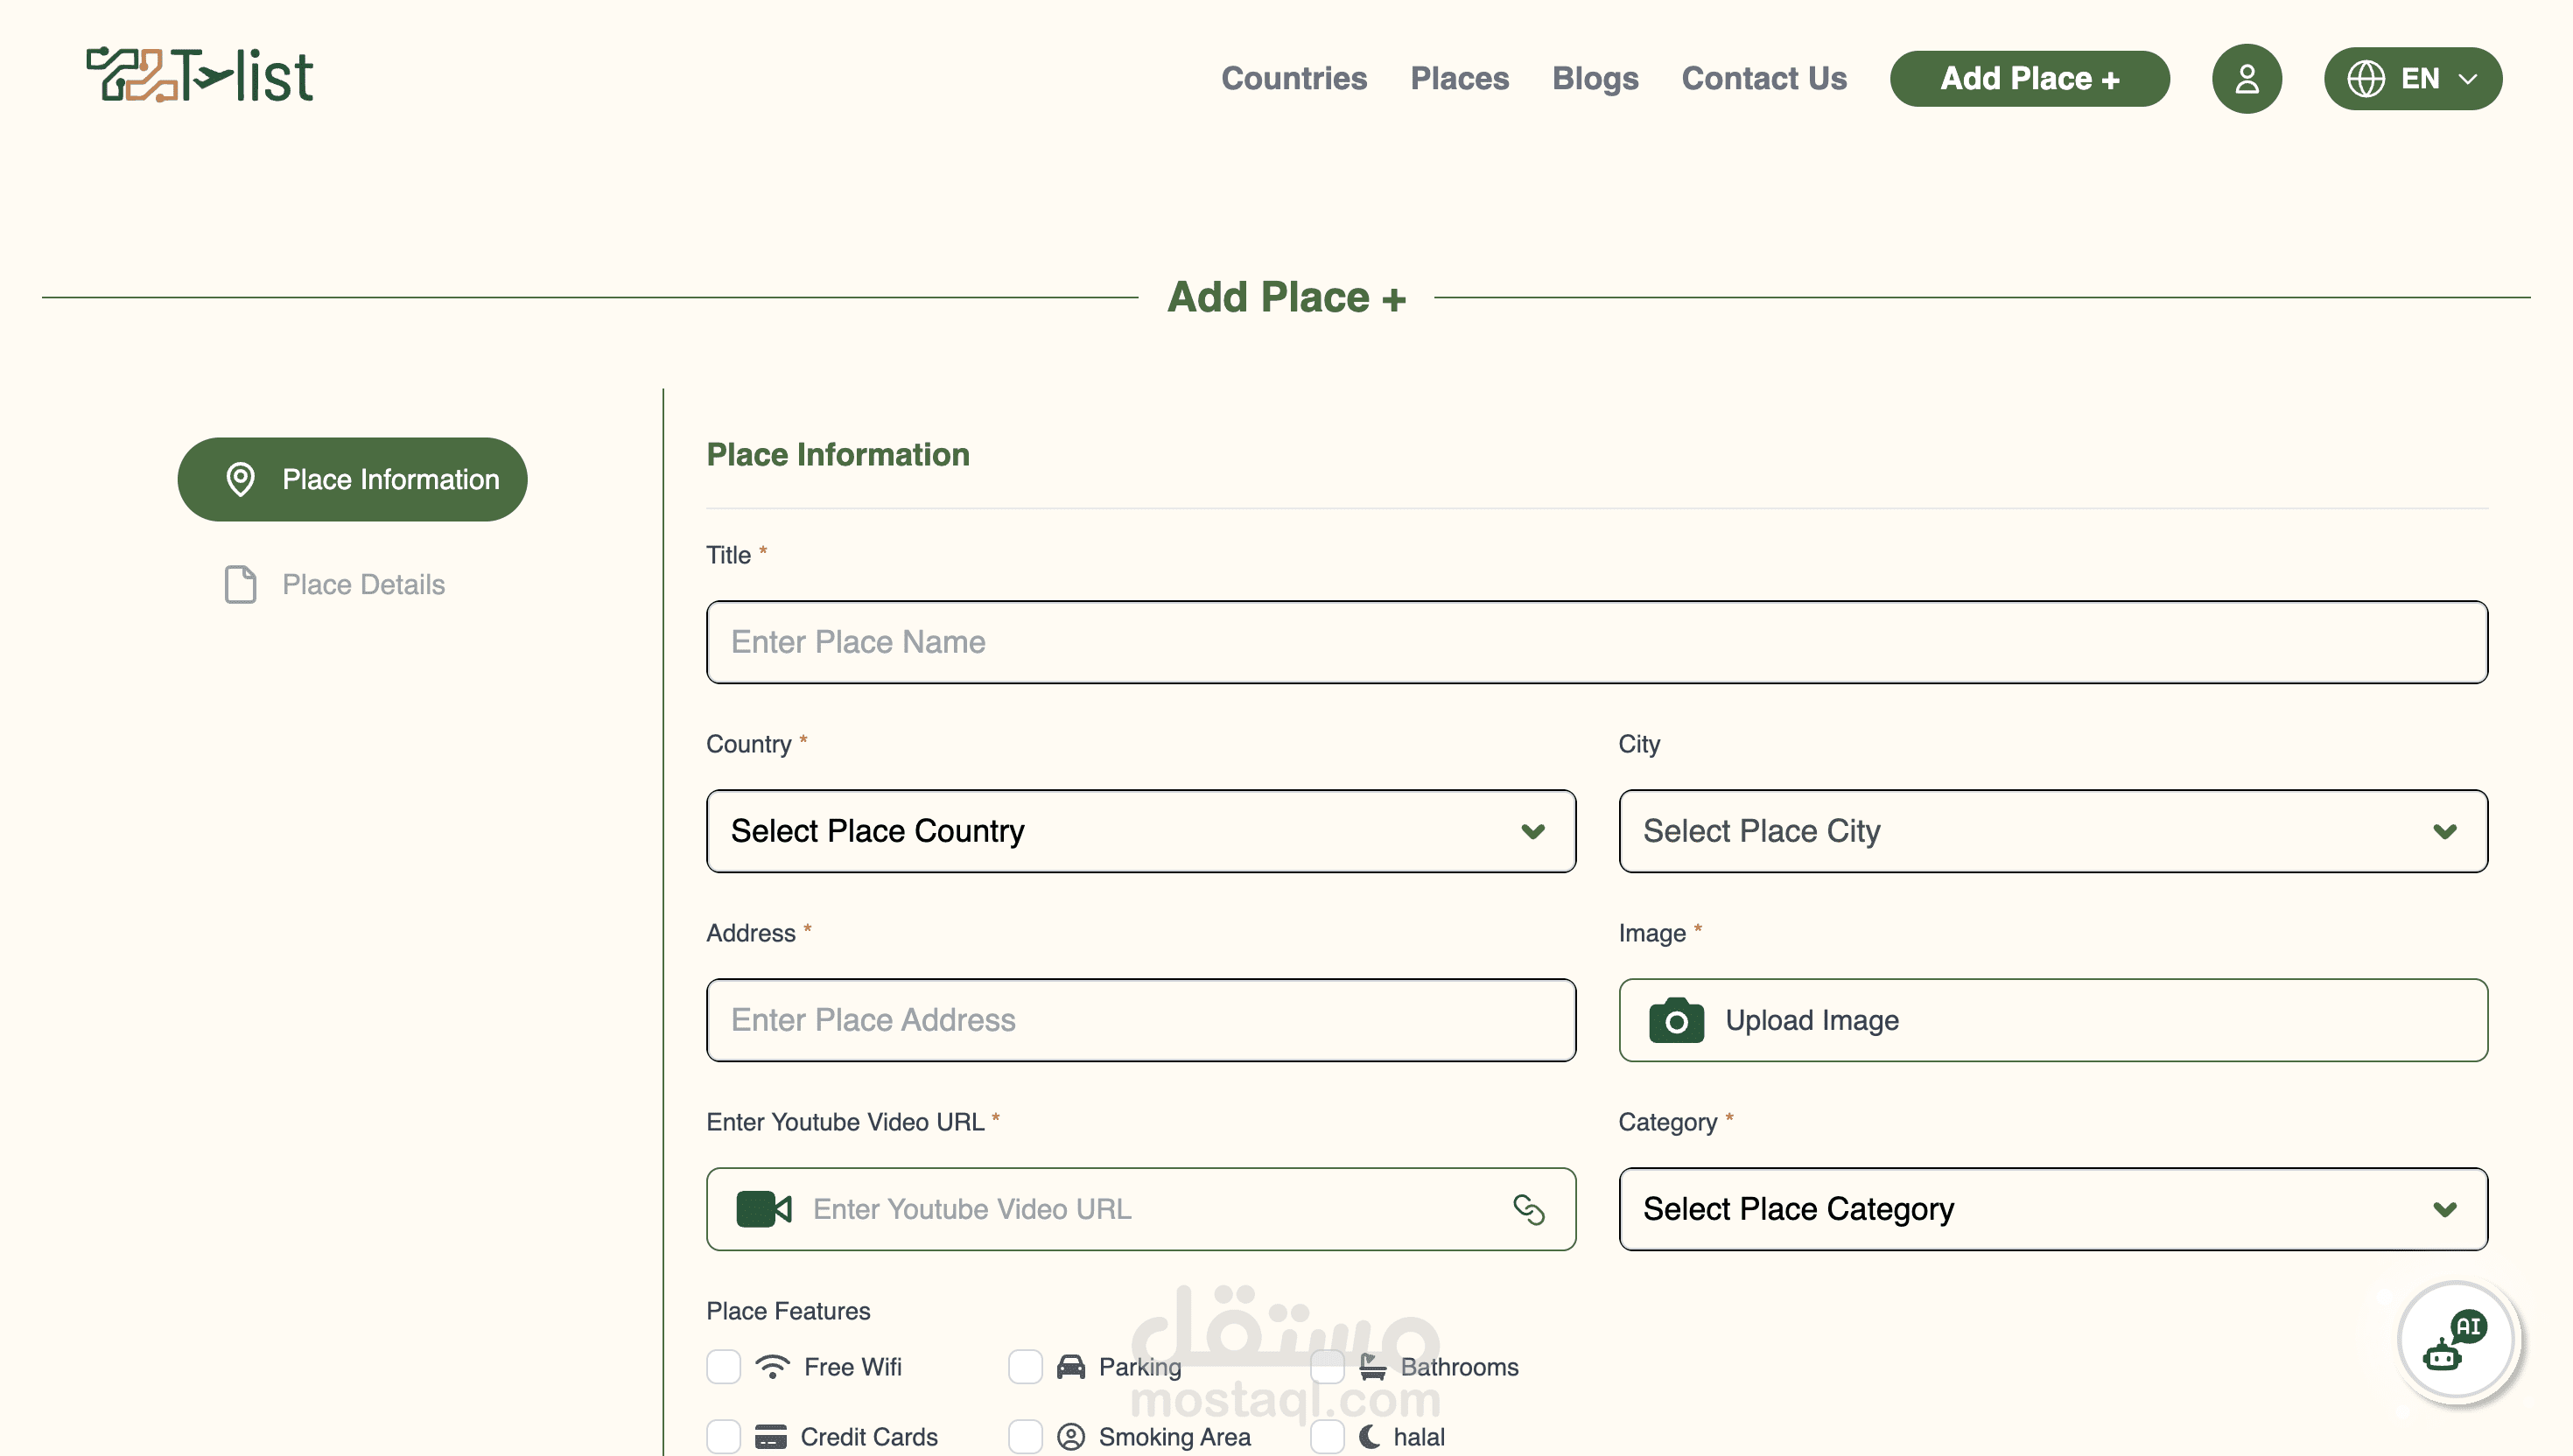Click the map pin icon in sidebar
Image resolution: width=2573 pixels, height=1456 pixels.
240,479
